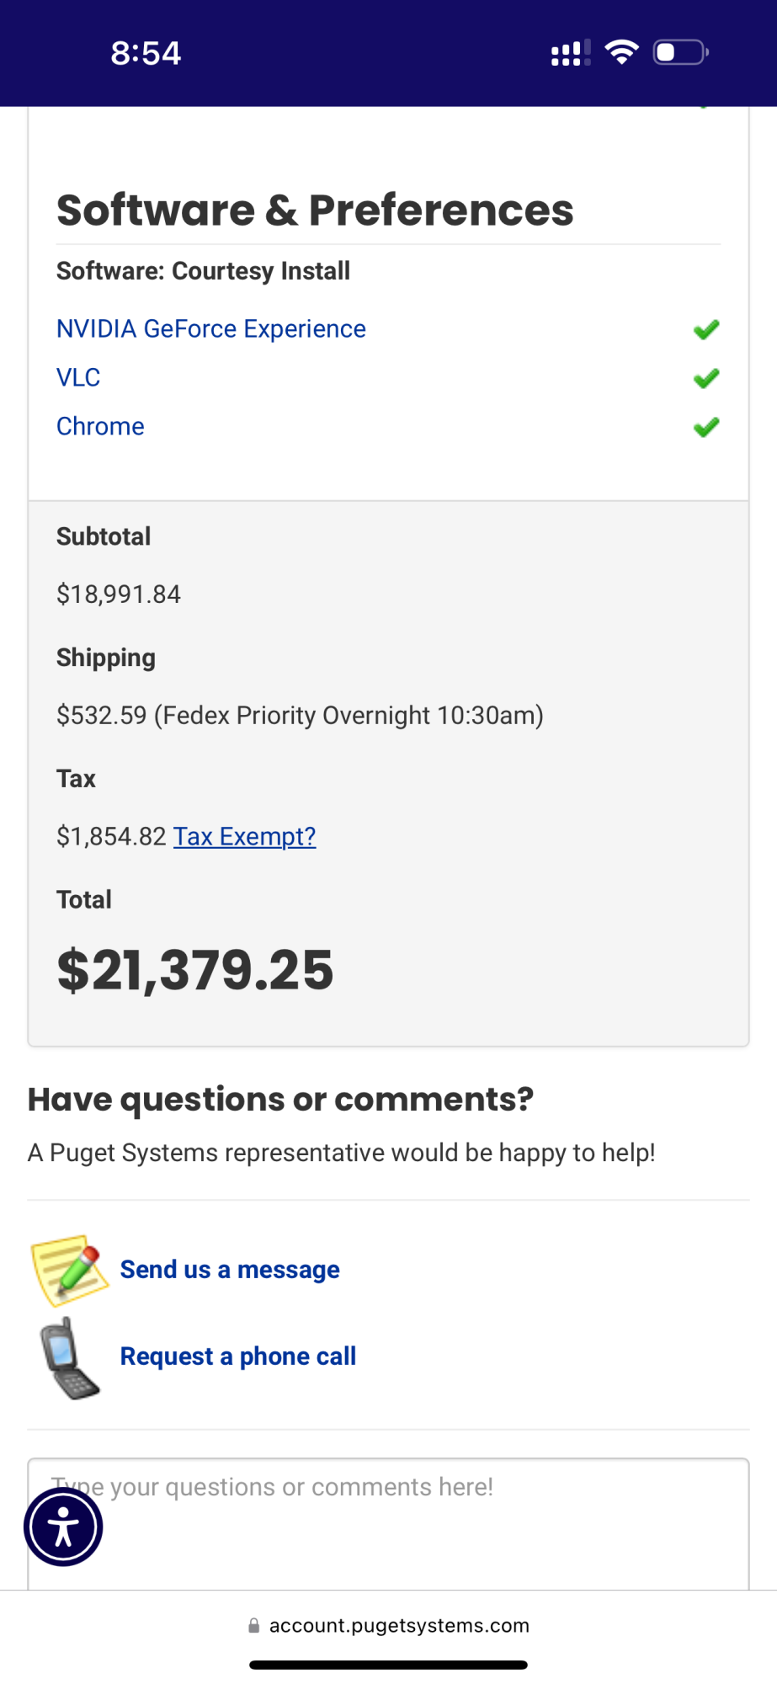Click the Tax Exempt? link
Screen dimensions: 777x1684
coord(244,836)
